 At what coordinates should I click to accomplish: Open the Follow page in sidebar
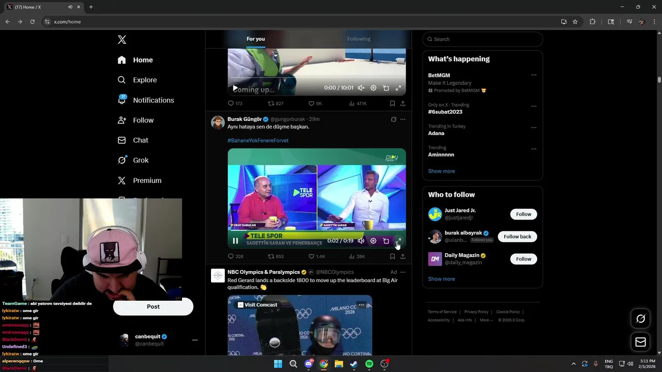pos(136,120)
